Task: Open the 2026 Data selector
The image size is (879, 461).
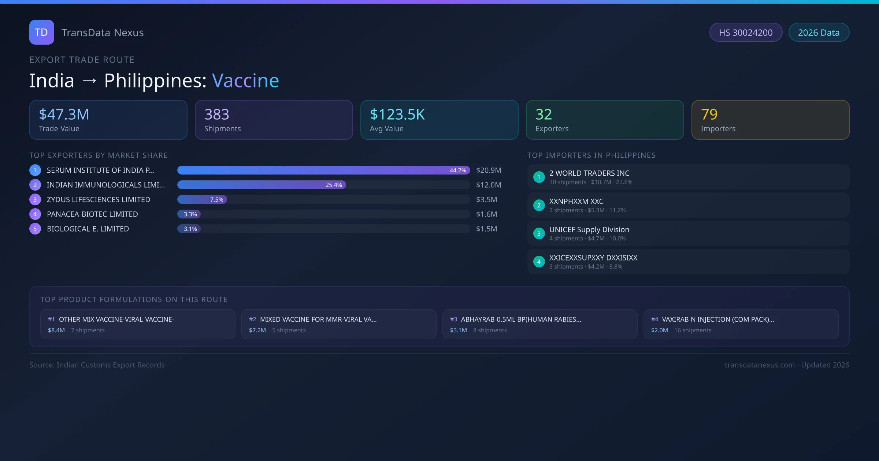Action: (819, 32)
